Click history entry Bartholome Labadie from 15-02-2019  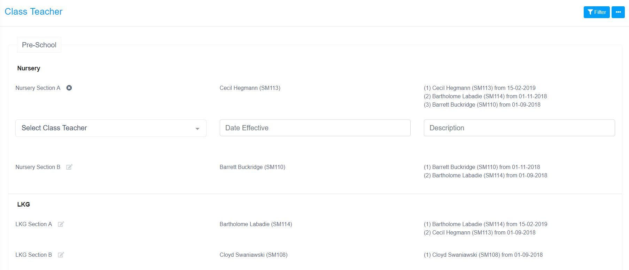(486, 224)
